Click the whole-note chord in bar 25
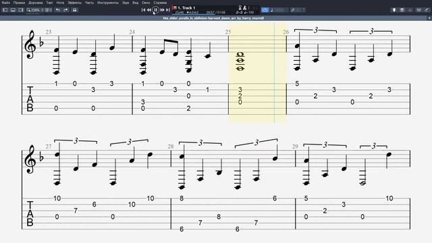432x243 pixels. [x=240, y=61]
